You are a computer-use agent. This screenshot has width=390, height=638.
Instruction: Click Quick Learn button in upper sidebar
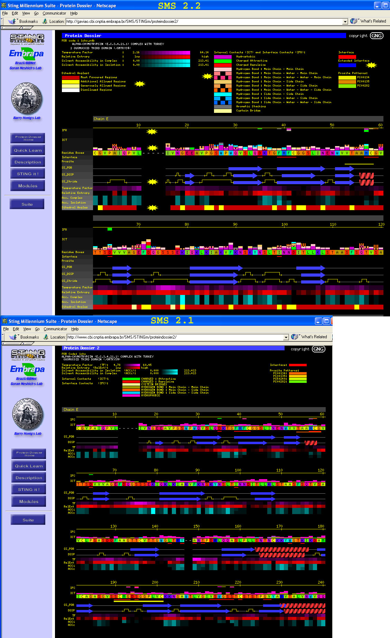pos(28,150)
